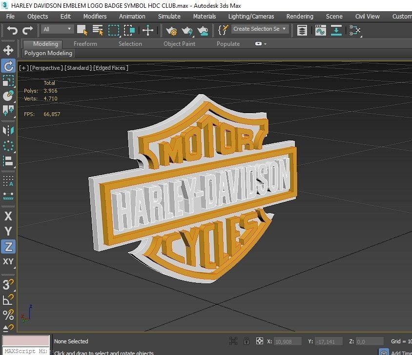The height and width of the screenshot is (355, 412).
Task: Click the icon with two plus-marked shapes
Action: point(8,111)
